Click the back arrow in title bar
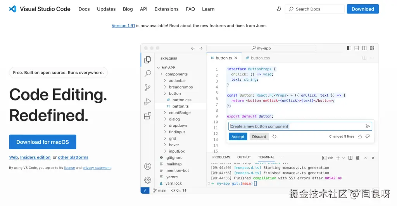397x206 pixels. point(193,48)
